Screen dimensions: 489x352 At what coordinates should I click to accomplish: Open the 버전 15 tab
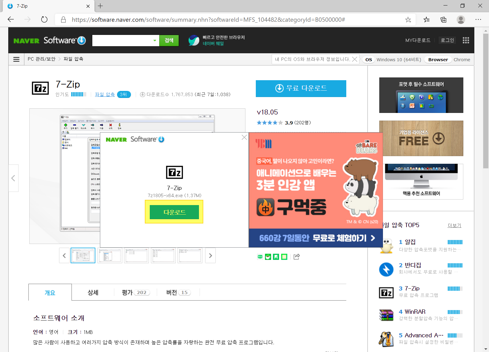tap(178, 292)
